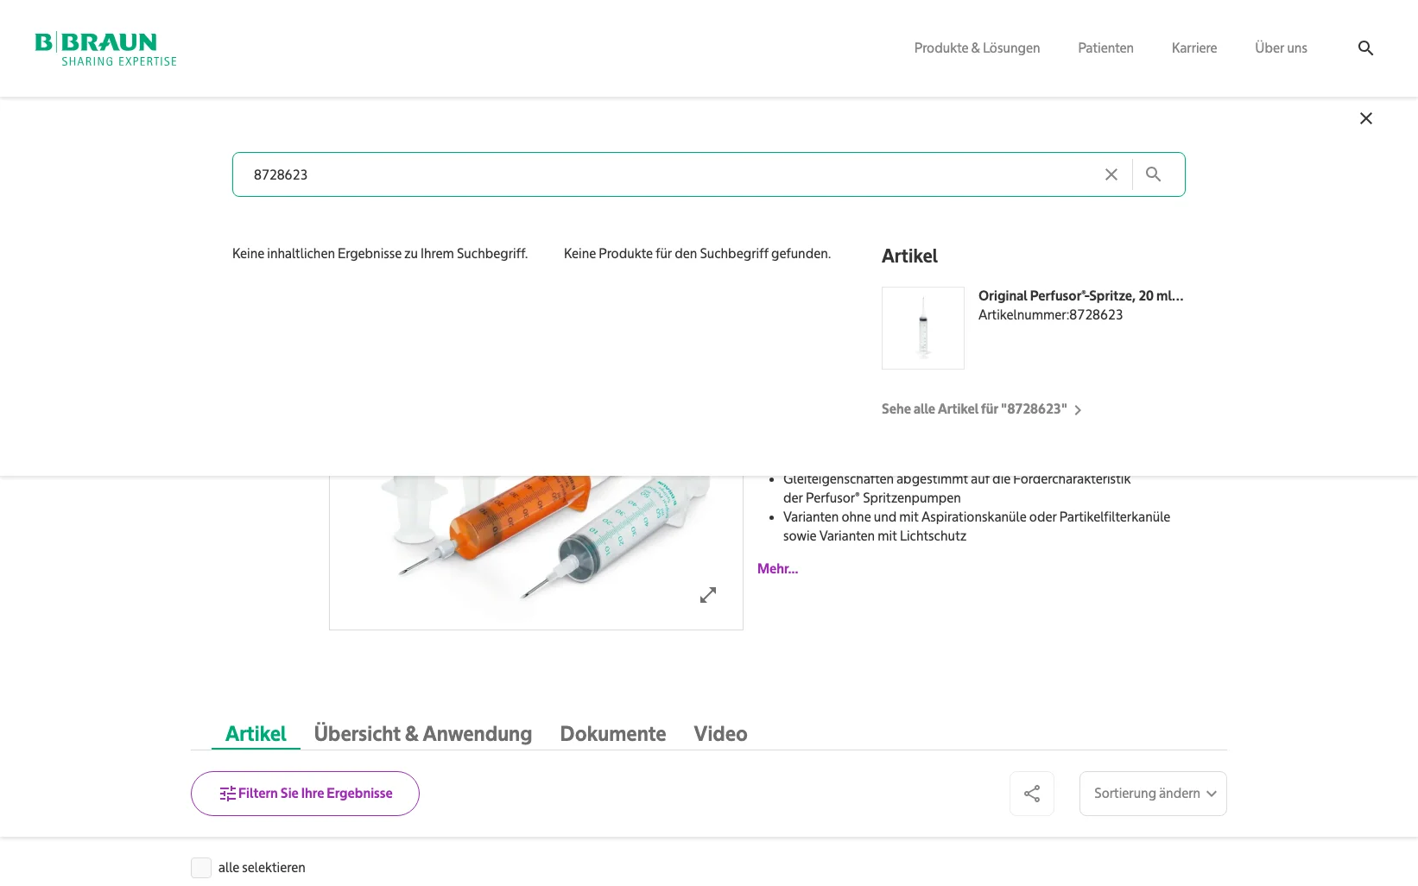The height and width of the screenshot is (886, 1418).
Task: Switch to the Video tab
Action: (x=720, y=734)
